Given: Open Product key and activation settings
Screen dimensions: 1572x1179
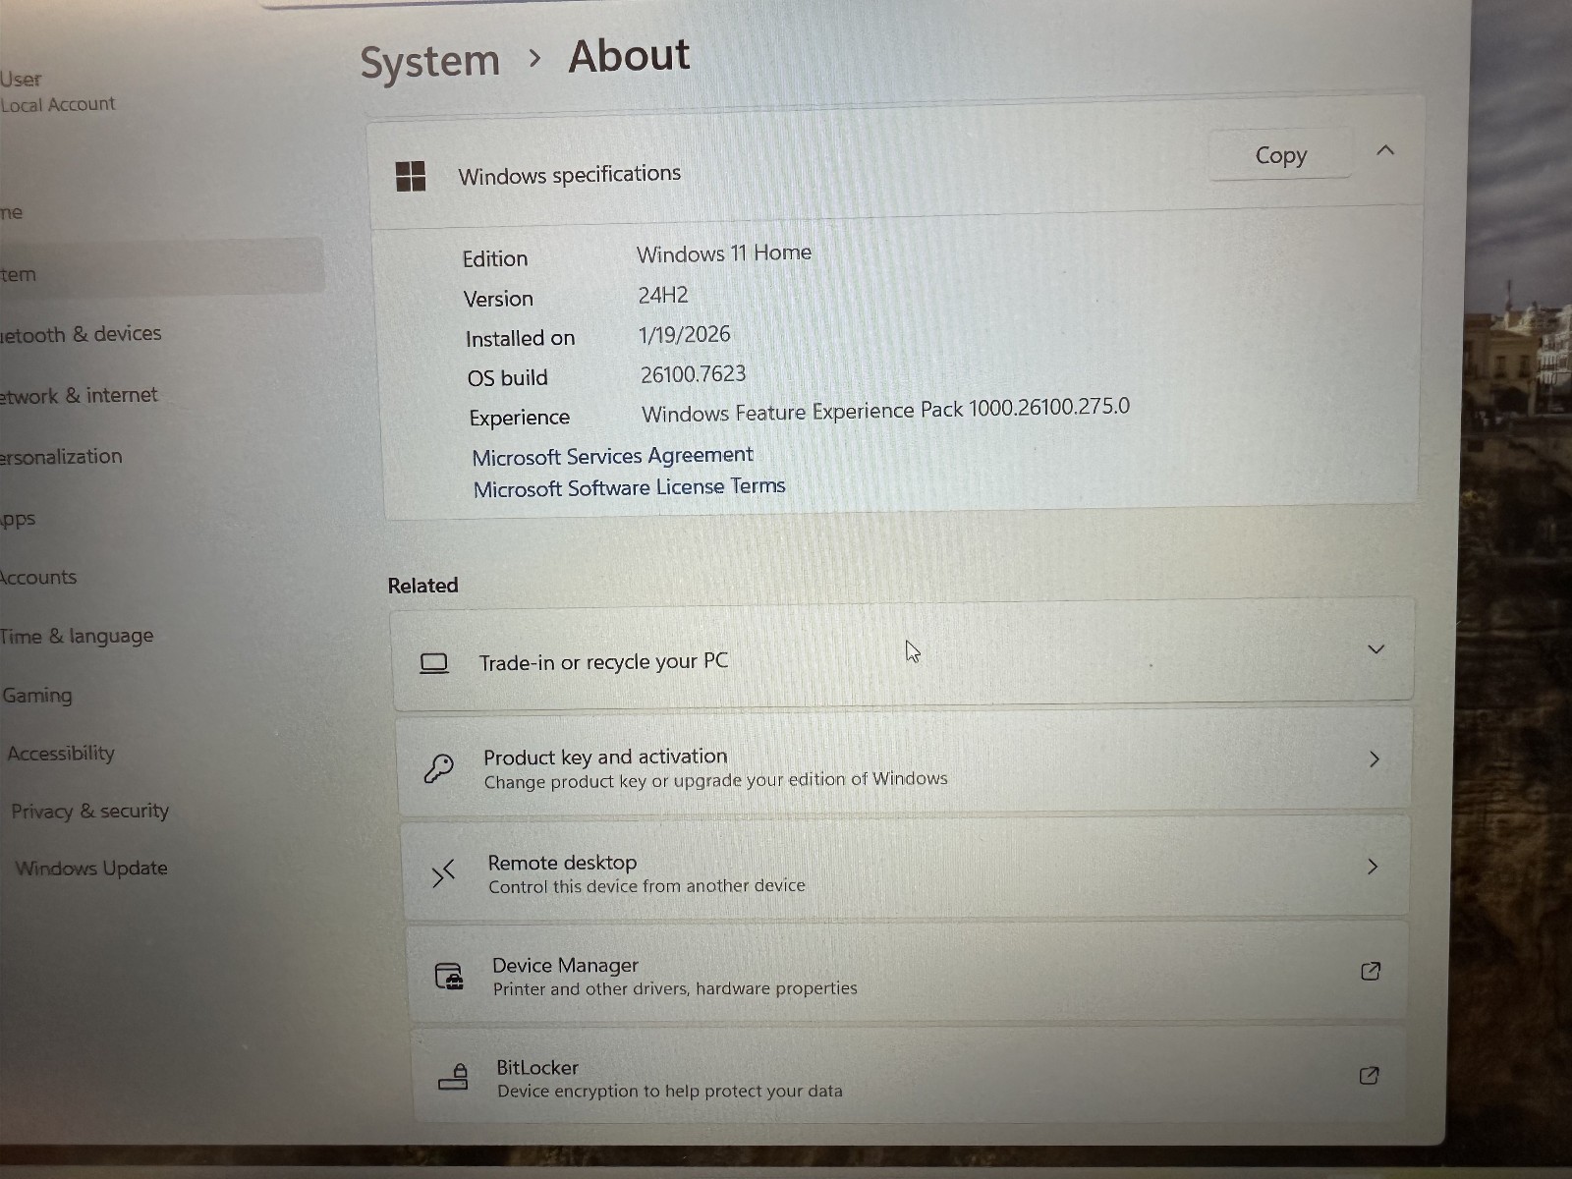Looking at the screenshot, I should pyautogui.click(x=904, y=762).
